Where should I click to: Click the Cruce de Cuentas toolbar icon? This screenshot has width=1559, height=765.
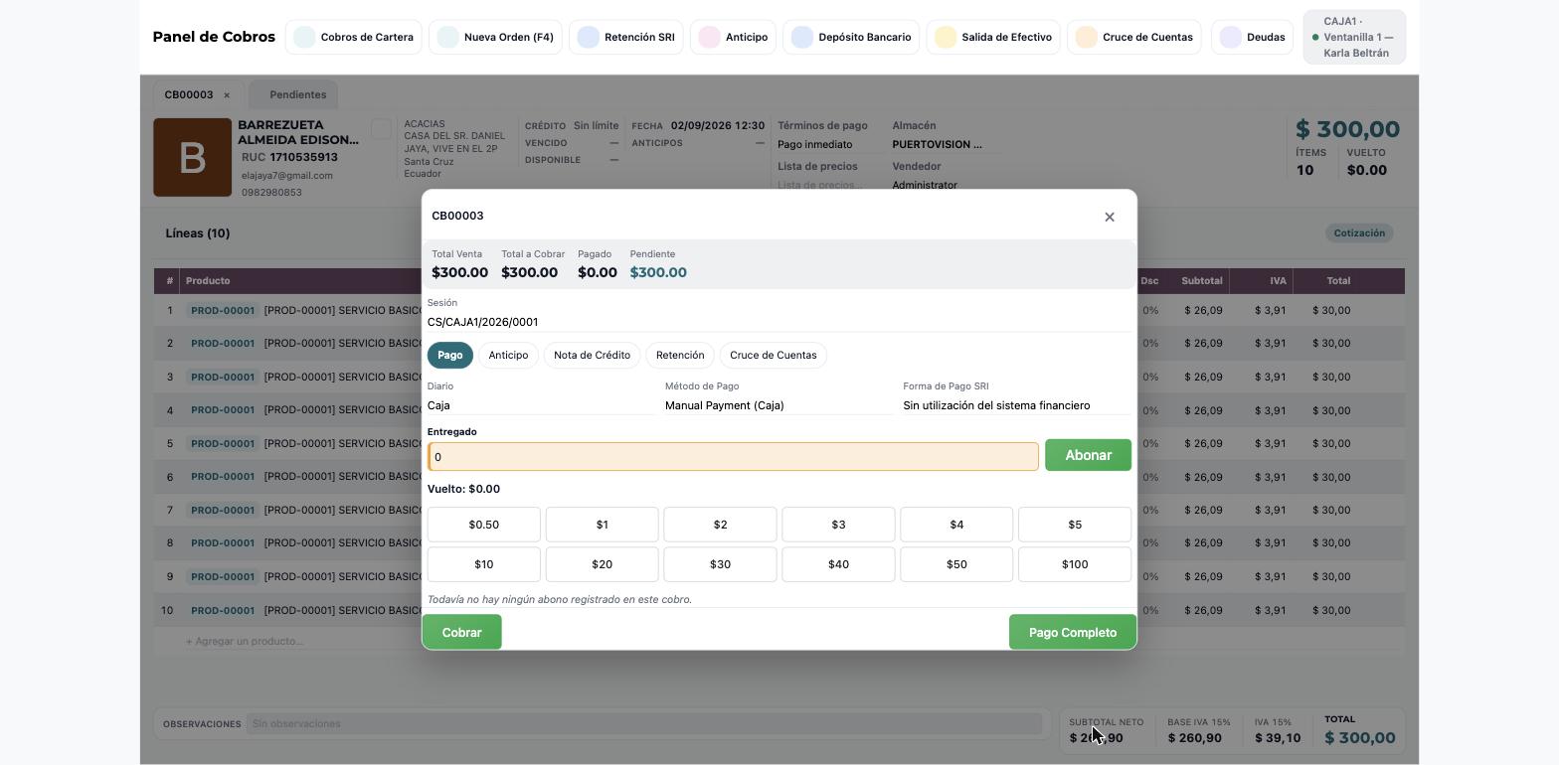coord(1087,37)
